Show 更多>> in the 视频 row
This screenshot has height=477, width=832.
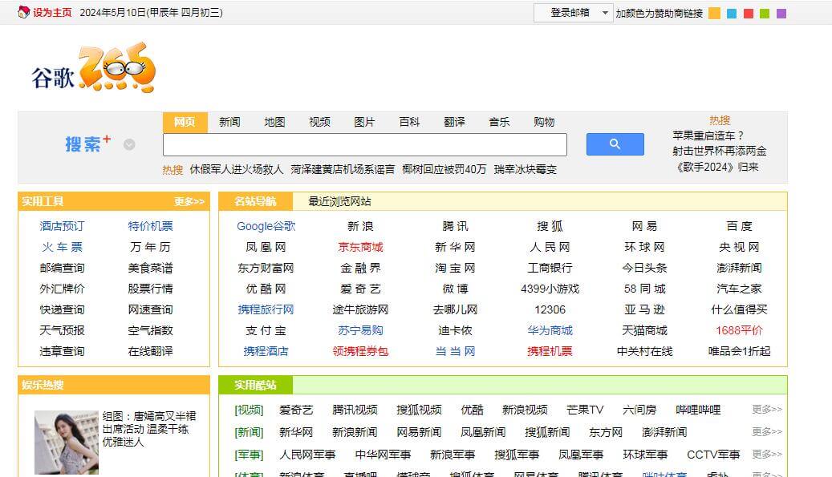click(x=766, y=410)
